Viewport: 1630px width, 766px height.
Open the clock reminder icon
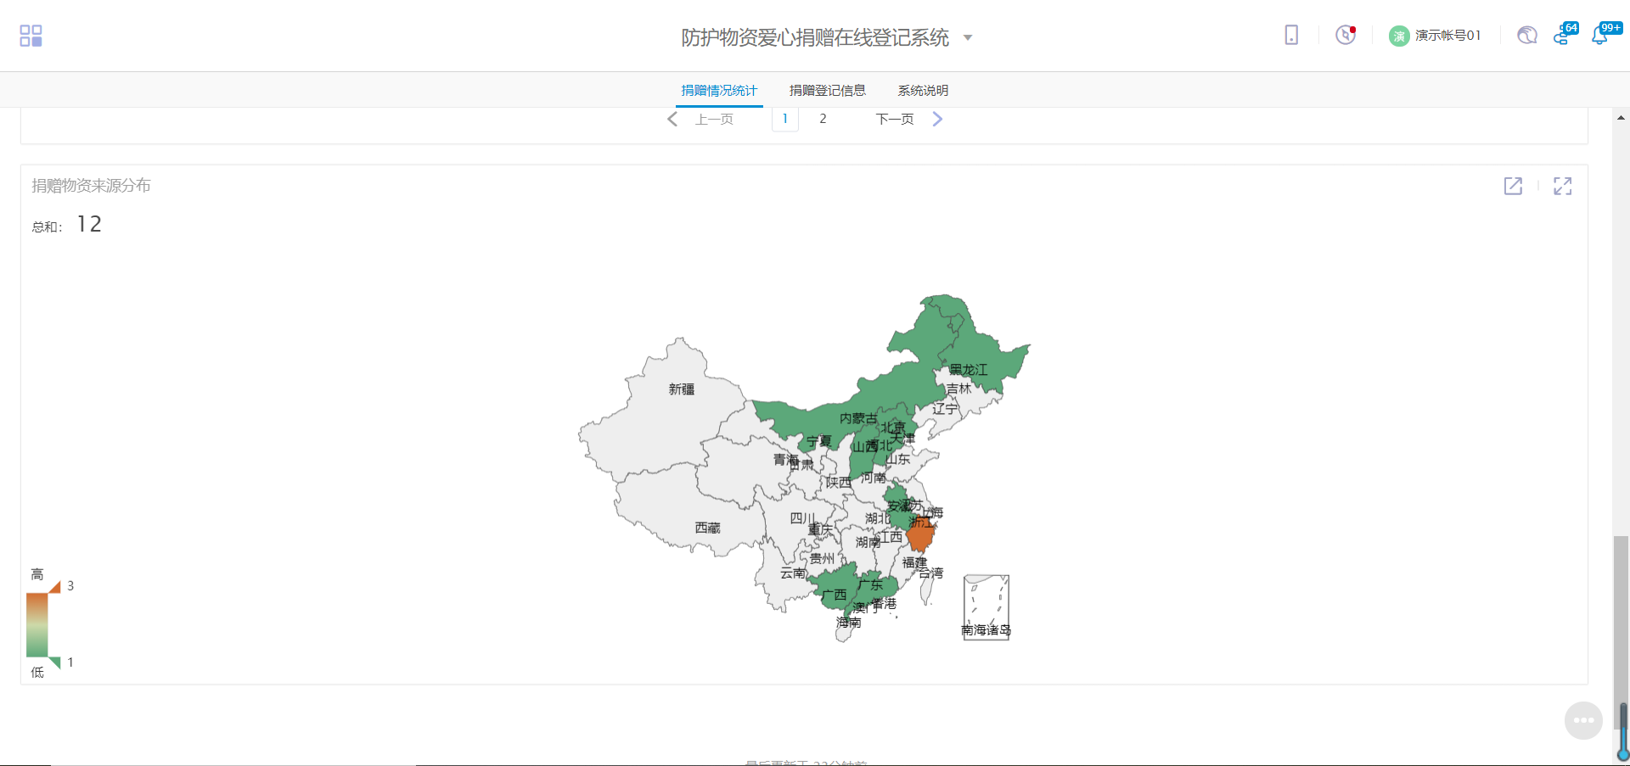(1346, 35)
